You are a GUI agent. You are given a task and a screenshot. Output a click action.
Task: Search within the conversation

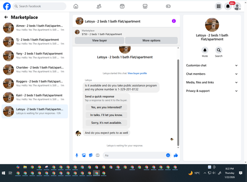click(219, 50)
